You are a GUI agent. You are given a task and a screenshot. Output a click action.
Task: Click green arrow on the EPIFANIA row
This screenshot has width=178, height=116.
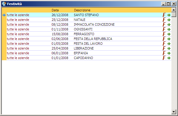[169, 53]
